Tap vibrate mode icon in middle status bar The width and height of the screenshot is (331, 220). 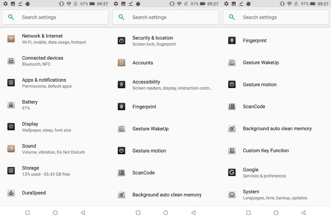point(172,4)
